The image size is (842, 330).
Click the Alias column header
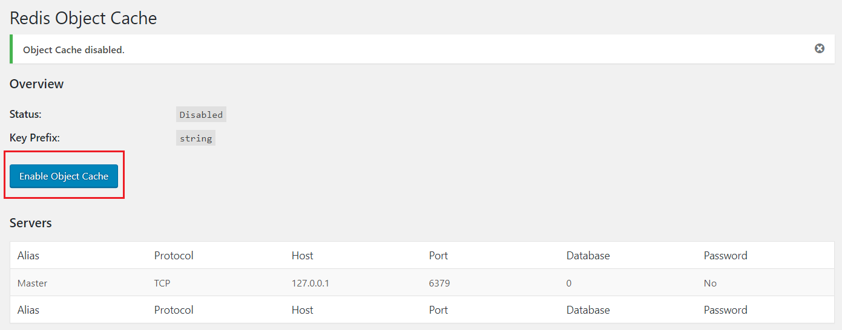[x=28, y=255]
